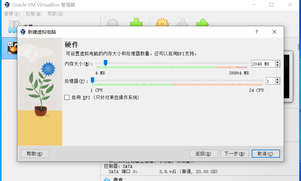
Task: Decrease CPU count with the down arrow
Action: pyautogui.click(x=277, y=83)
